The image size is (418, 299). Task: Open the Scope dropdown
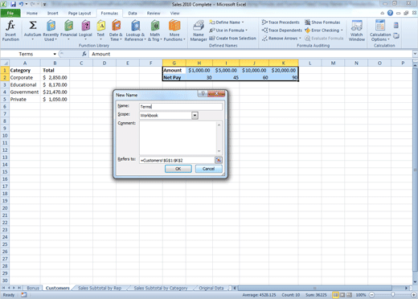pyautogui.click(x=195, y=116)
